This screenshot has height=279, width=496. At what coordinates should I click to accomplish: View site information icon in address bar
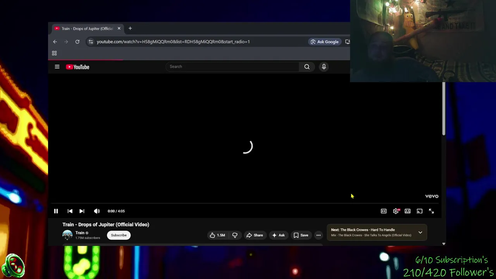90,42
